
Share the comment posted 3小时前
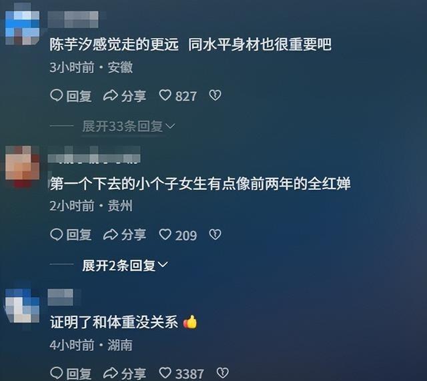click(125, 96)
